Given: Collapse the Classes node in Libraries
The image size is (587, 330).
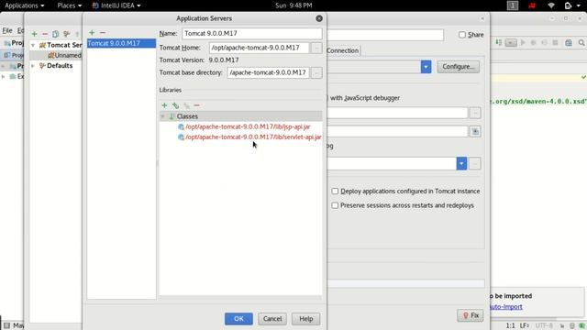Looking at the screenshot, I should pyautogui.click(x=162, y=116).
